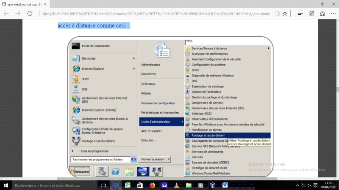Click the folder icon in server taskbar
This screenshot has height=190, width=339.
point(129,172)
